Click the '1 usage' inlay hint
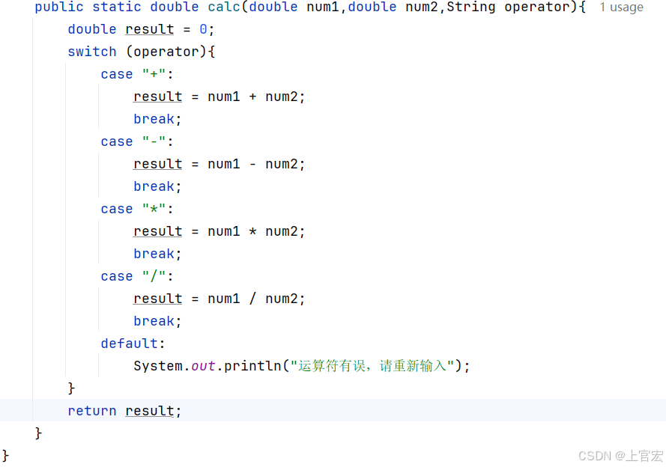666x467 pixels. coord(621,7)
